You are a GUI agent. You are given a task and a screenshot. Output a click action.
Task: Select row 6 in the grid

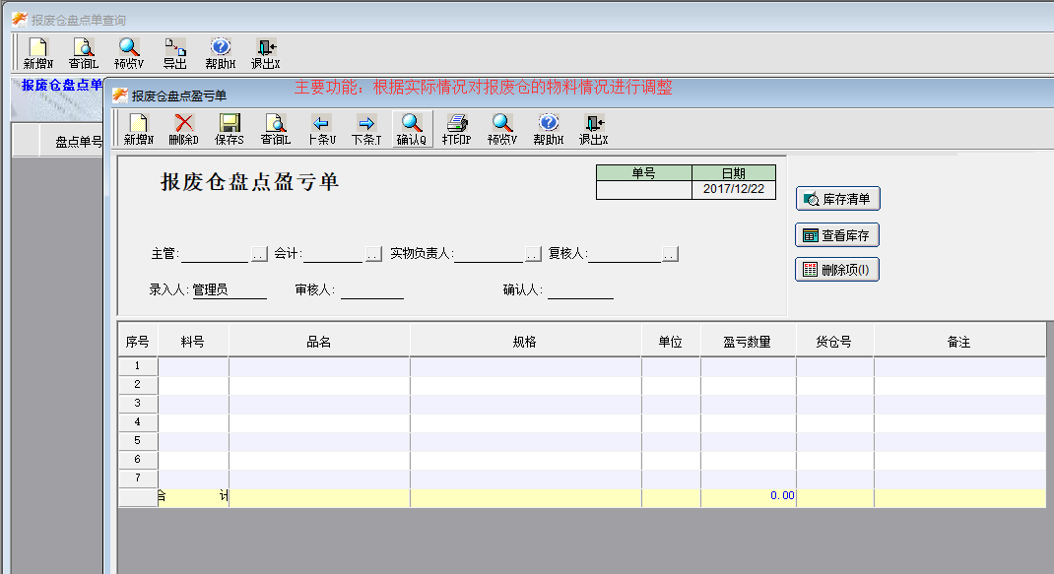pos(138,460)
